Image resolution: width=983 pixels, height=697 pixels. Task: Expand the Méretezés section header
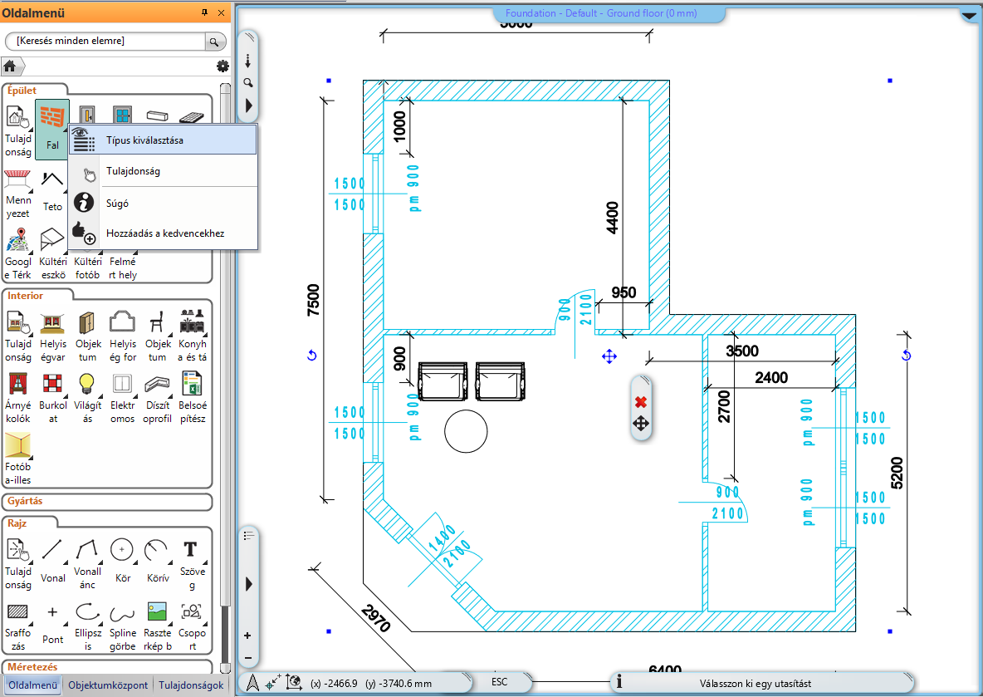[30, 666]
